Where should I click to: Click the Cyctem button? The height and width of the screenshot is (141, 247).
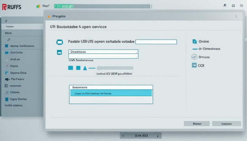coord(226,124)
